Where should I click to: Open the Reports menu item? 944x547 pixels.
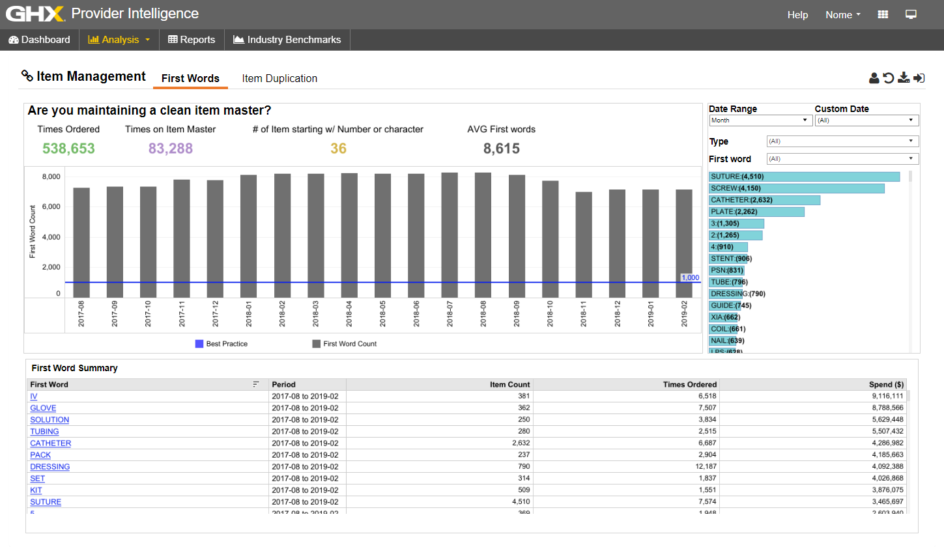(192, 40)
